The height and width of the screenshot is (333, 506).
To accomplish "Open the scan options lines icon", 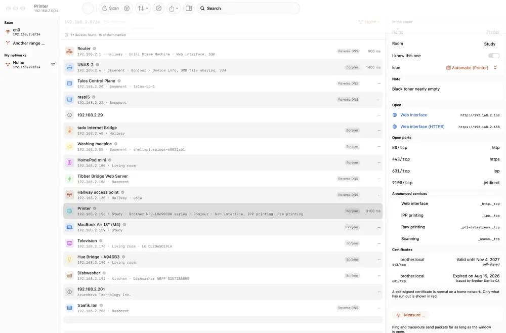I will click(x=127, y=9).
